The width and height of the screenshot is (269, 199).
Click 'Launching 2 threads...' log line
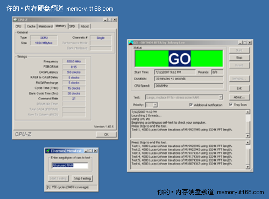(x=146, y=116)
